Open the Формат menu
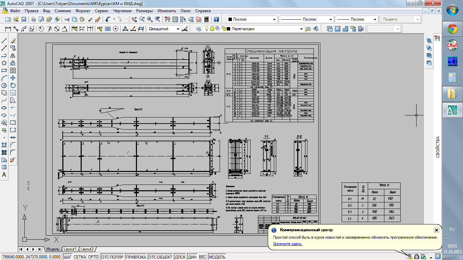Image resolution: width=463 pixels, height=260 pixels. click(83, 11)
